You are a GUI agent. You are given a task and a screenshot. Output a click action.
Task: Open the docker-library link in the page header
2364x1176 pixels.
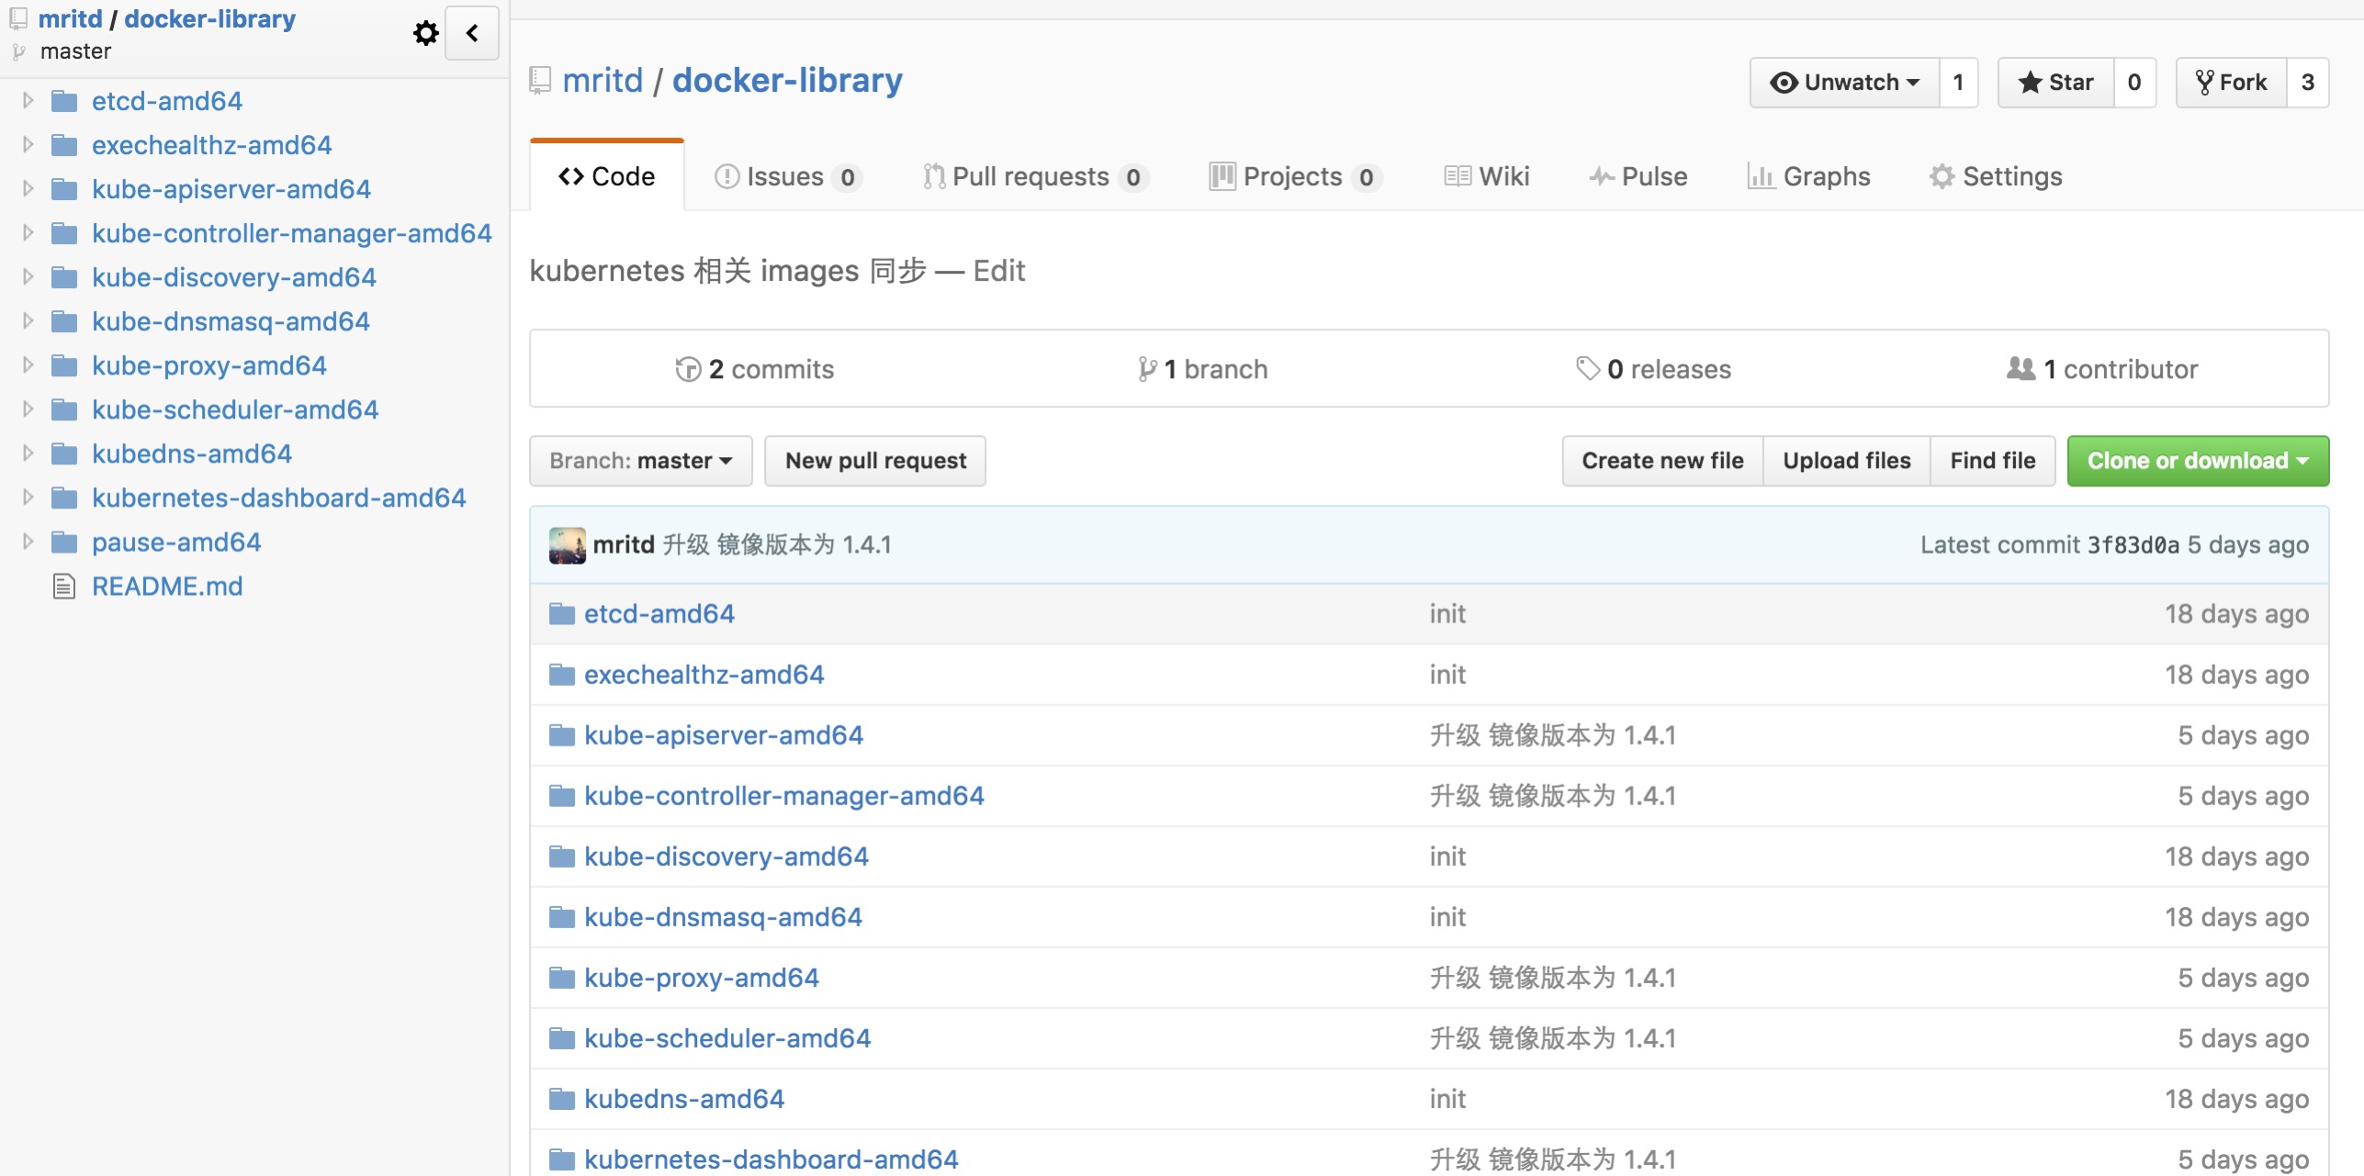click(788, 81)
